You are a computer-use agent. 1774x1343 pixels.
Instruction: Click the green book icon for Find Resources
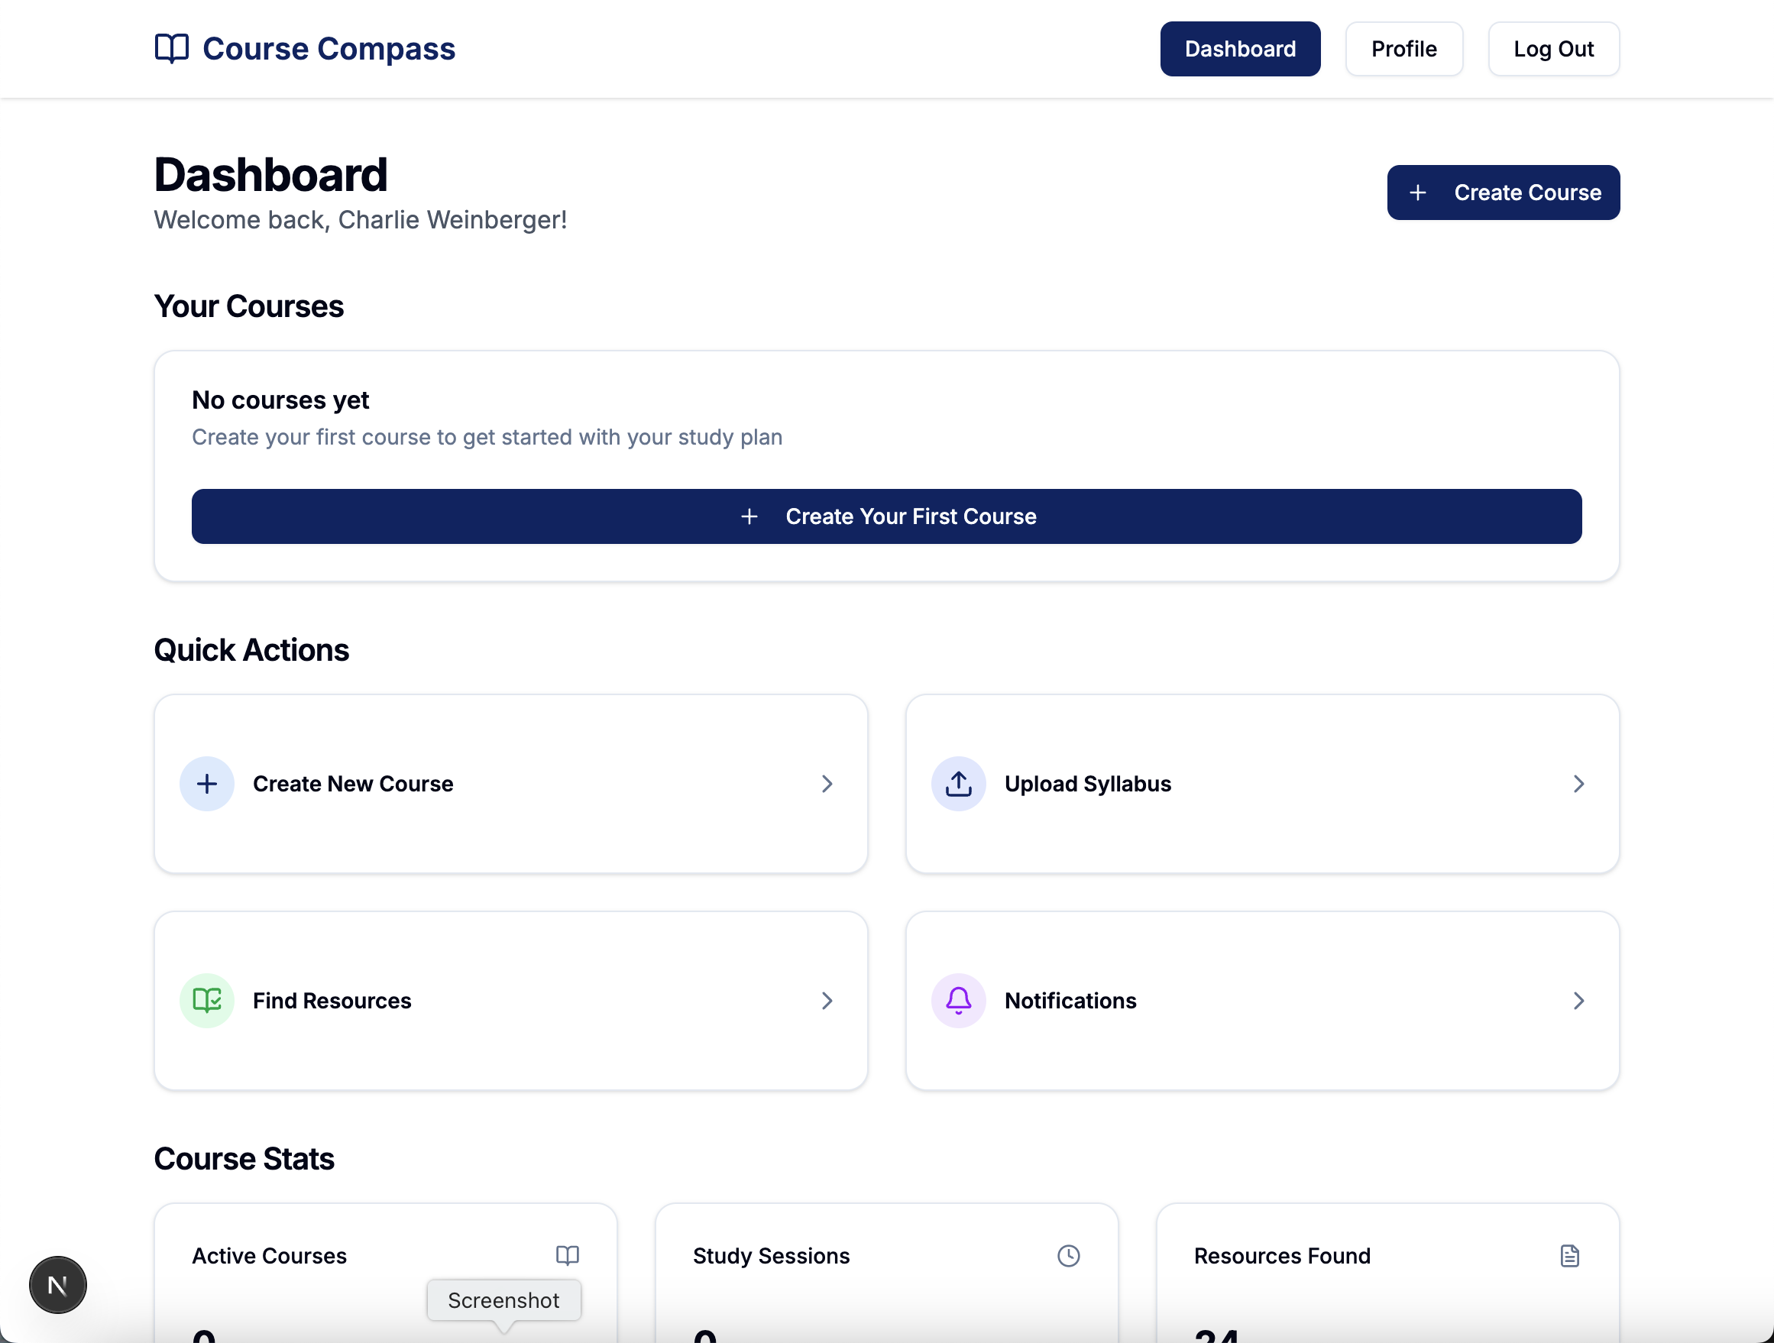tap(207, 1000)
